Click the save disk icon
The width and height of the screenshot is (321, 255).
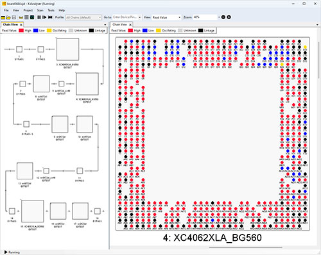pos(14,17)
